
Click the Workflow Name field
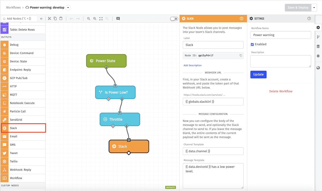point(281,35)
